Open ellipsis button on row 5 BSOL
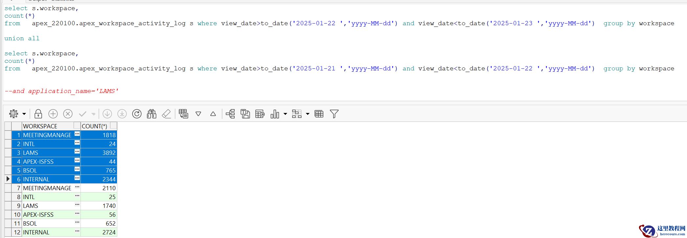Viewport: 687px width, 238px height. (77, 169)
